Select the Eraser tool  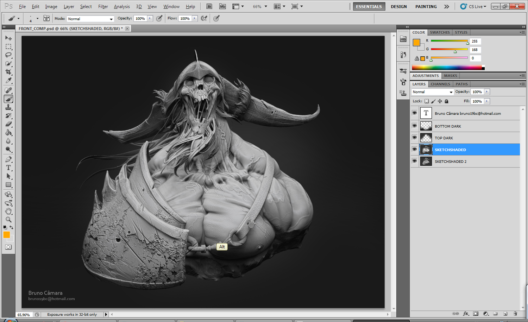(8, 124)
